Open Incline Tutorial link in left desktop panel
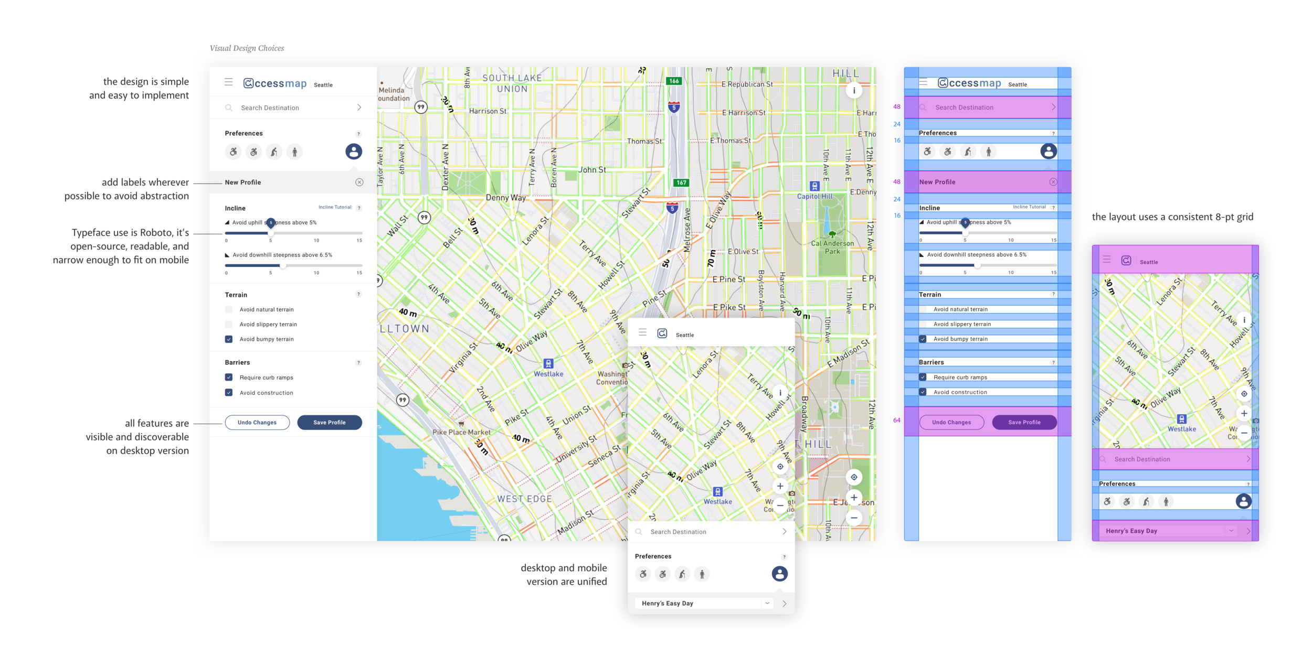Viewport: 1312px width, 657px height. (335, 207)
